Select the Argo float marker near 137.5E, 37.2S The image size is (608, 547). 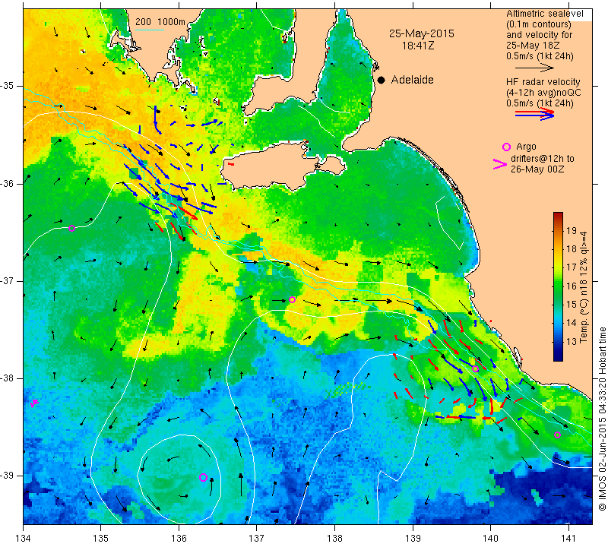point(293,299)
